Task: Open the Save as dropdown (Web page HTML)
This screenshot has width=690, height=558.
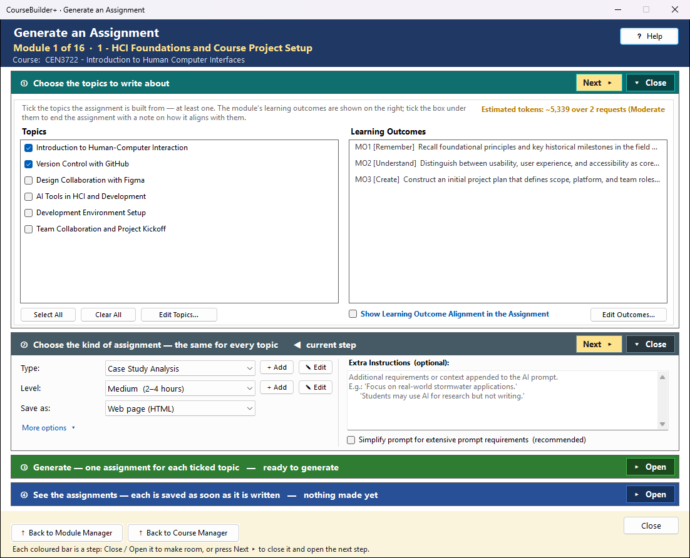Action: [180, 408]
